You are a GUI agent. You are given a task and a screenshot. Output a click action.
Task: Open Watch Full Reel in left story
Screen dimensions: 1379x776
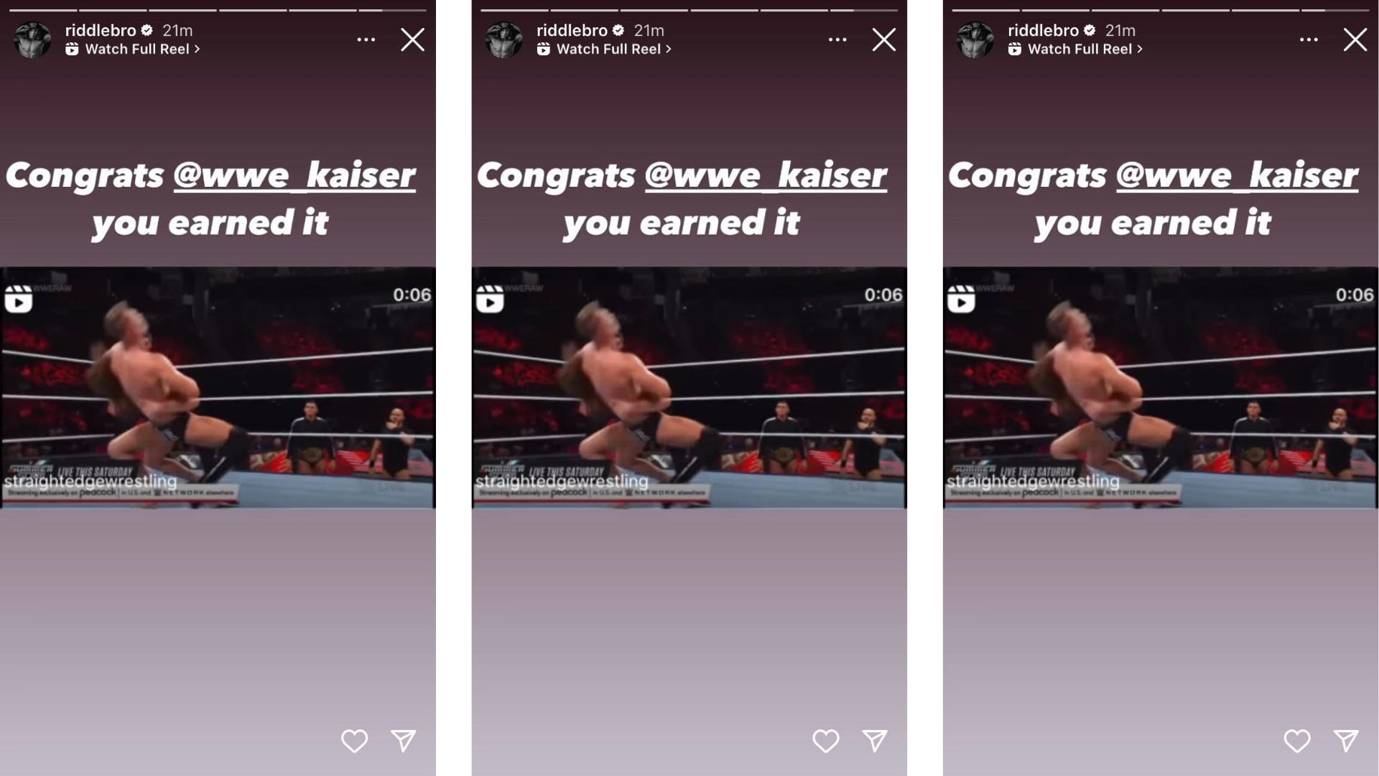(x=133, y=49)
